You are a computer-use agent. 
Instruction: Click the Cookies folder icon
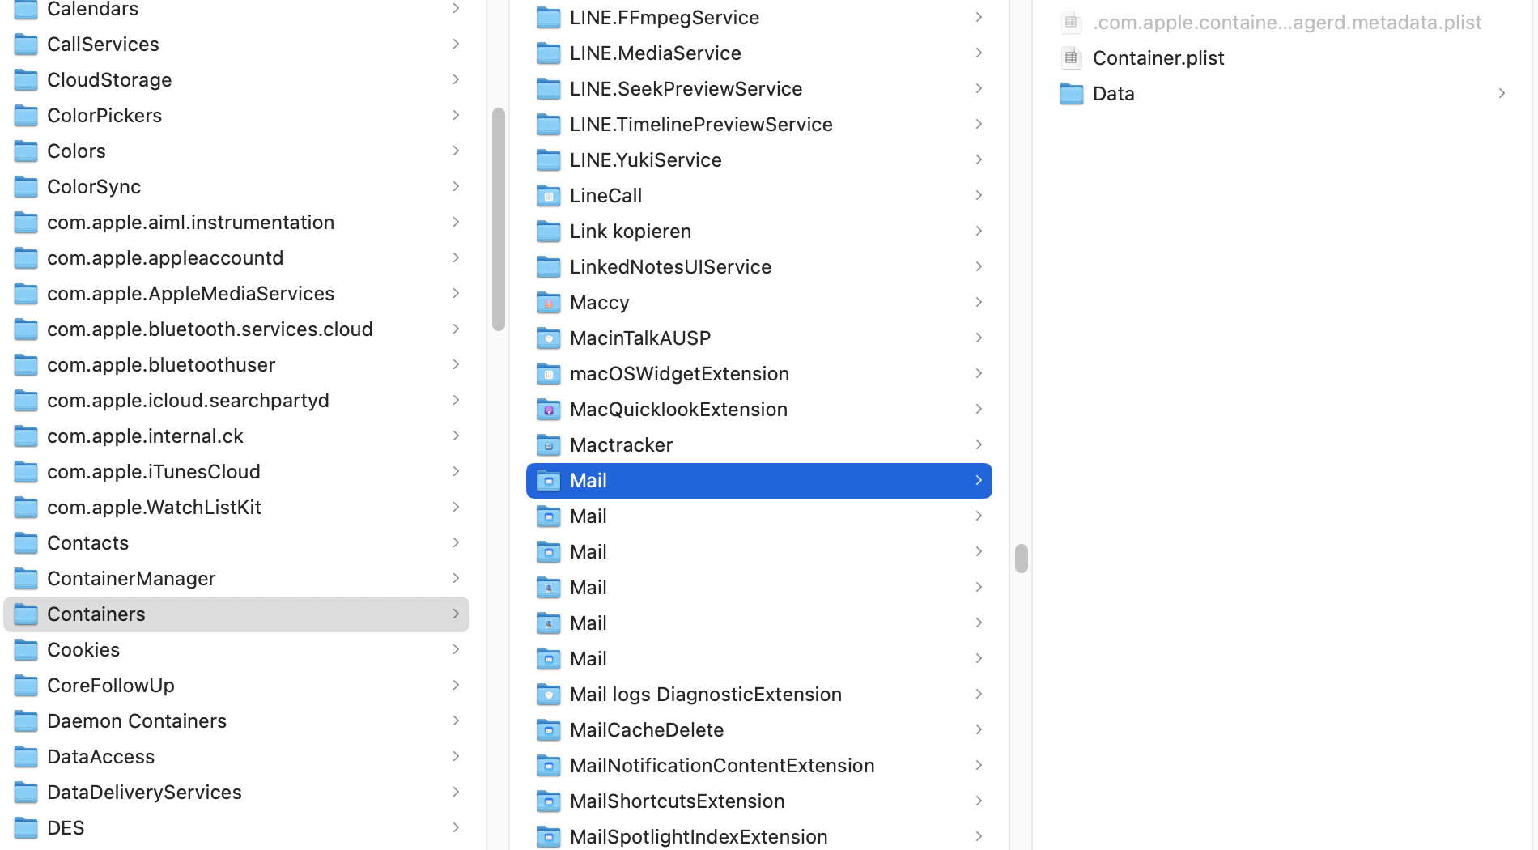coord(26,650)
